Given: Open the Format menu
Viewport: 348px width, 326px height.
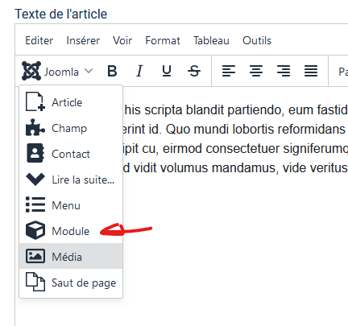Looking at the screenshot, I should click(163, 40).
